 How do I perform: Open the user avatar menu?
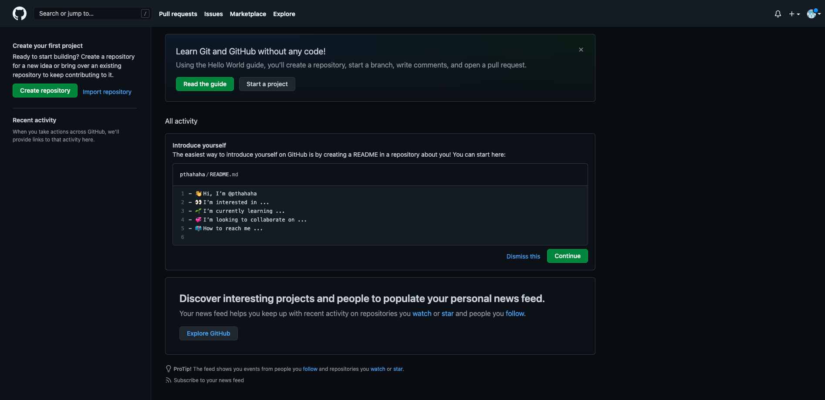click(x=814, y=14)
